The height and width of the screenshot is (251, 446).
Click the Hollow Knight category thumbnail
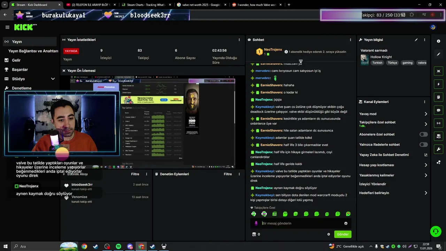(x=364, y=60)
